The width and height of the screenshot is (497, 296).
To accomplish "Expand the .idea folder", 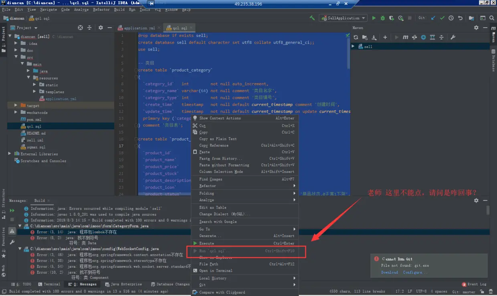I will click(x=16, y=43).
